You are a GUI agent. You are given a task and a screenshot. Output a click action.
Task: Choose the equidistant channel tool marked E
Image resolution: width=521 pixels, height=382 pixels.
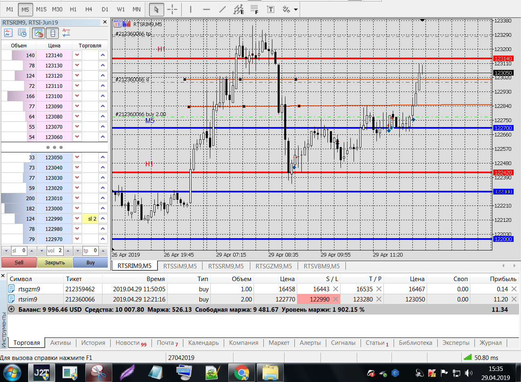[238, 9]
